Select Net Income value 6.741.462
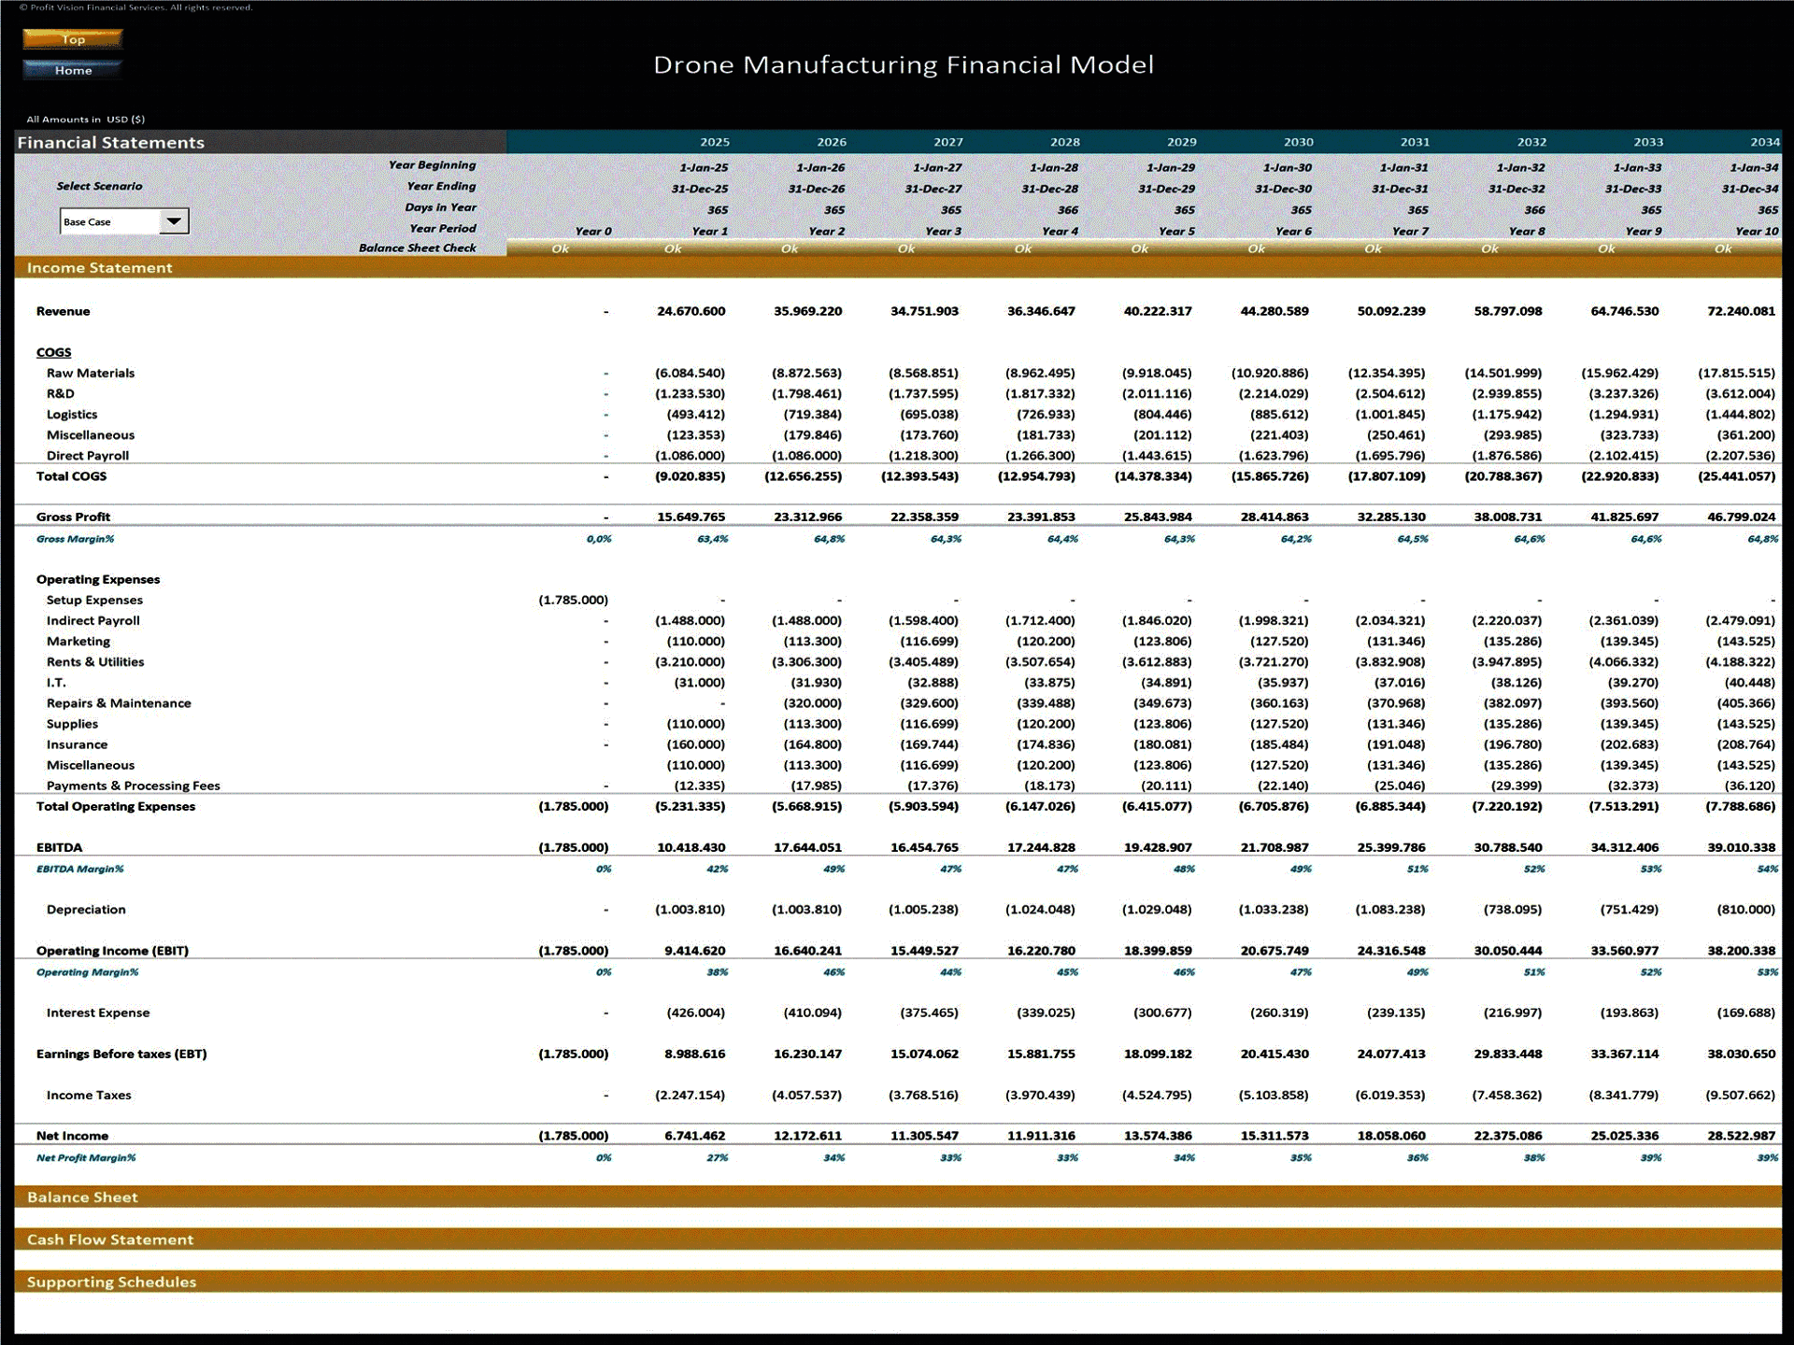The height and width of the screenshot is (1345, 1794). point(695,1136)
